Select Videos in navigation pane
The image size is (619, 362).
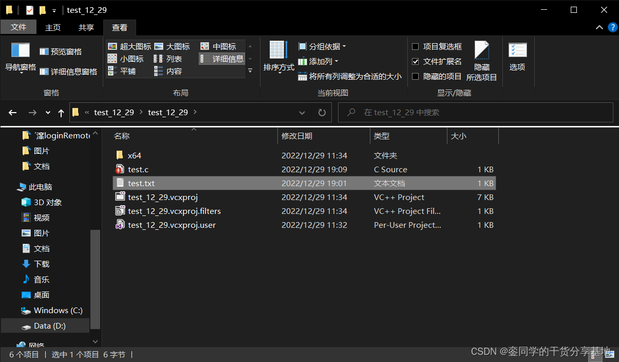click(35, 218)
